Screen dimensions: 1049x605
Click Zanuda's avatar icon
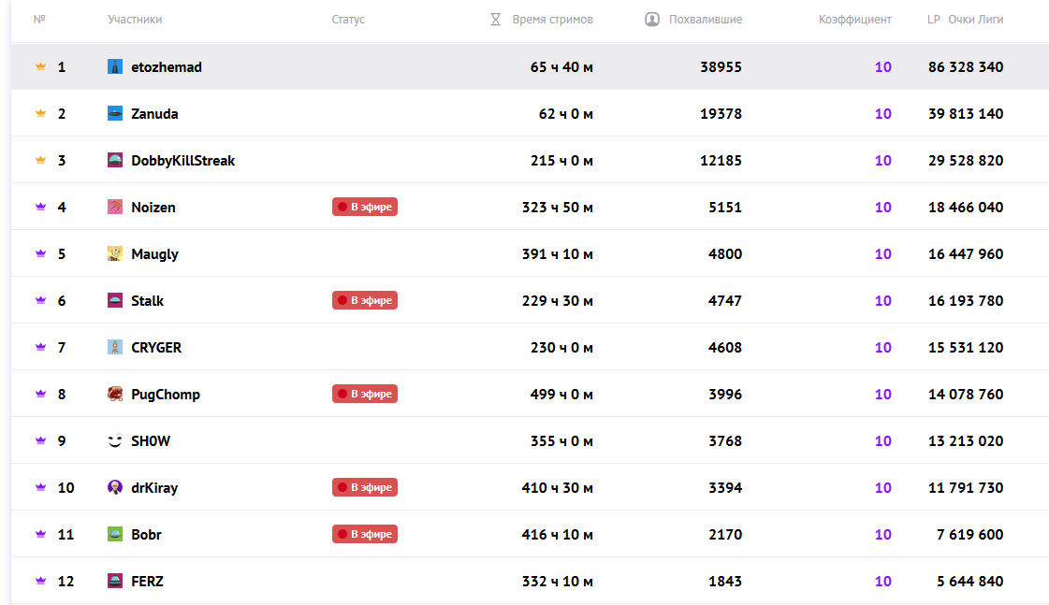point(115,114)
